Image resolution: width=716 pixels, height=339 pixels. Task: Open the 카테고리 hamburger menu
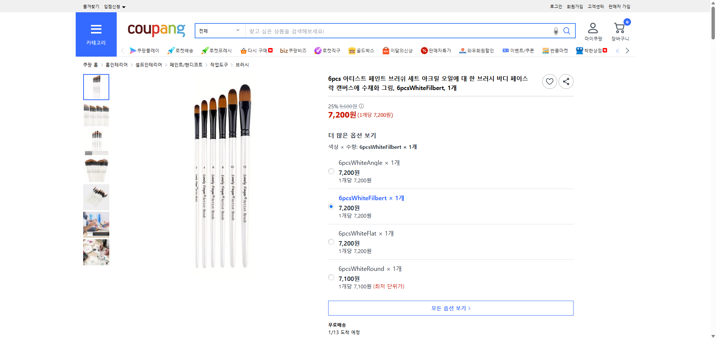(x=96, y=29)
